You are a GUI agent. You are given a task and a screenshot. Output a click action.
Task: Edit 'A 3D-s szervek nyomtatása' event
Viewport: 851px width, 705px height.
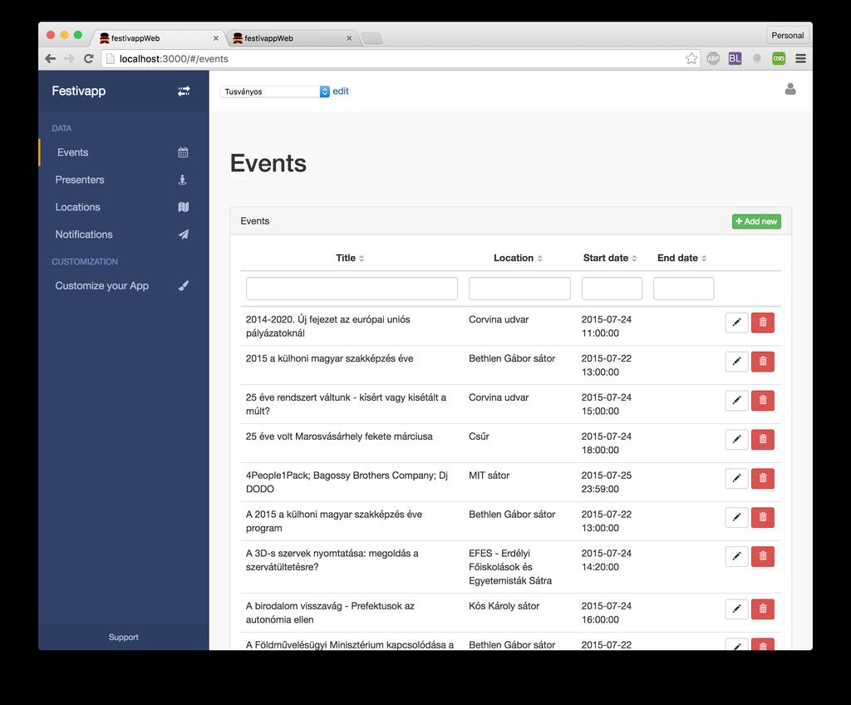(x=736, y=557)
